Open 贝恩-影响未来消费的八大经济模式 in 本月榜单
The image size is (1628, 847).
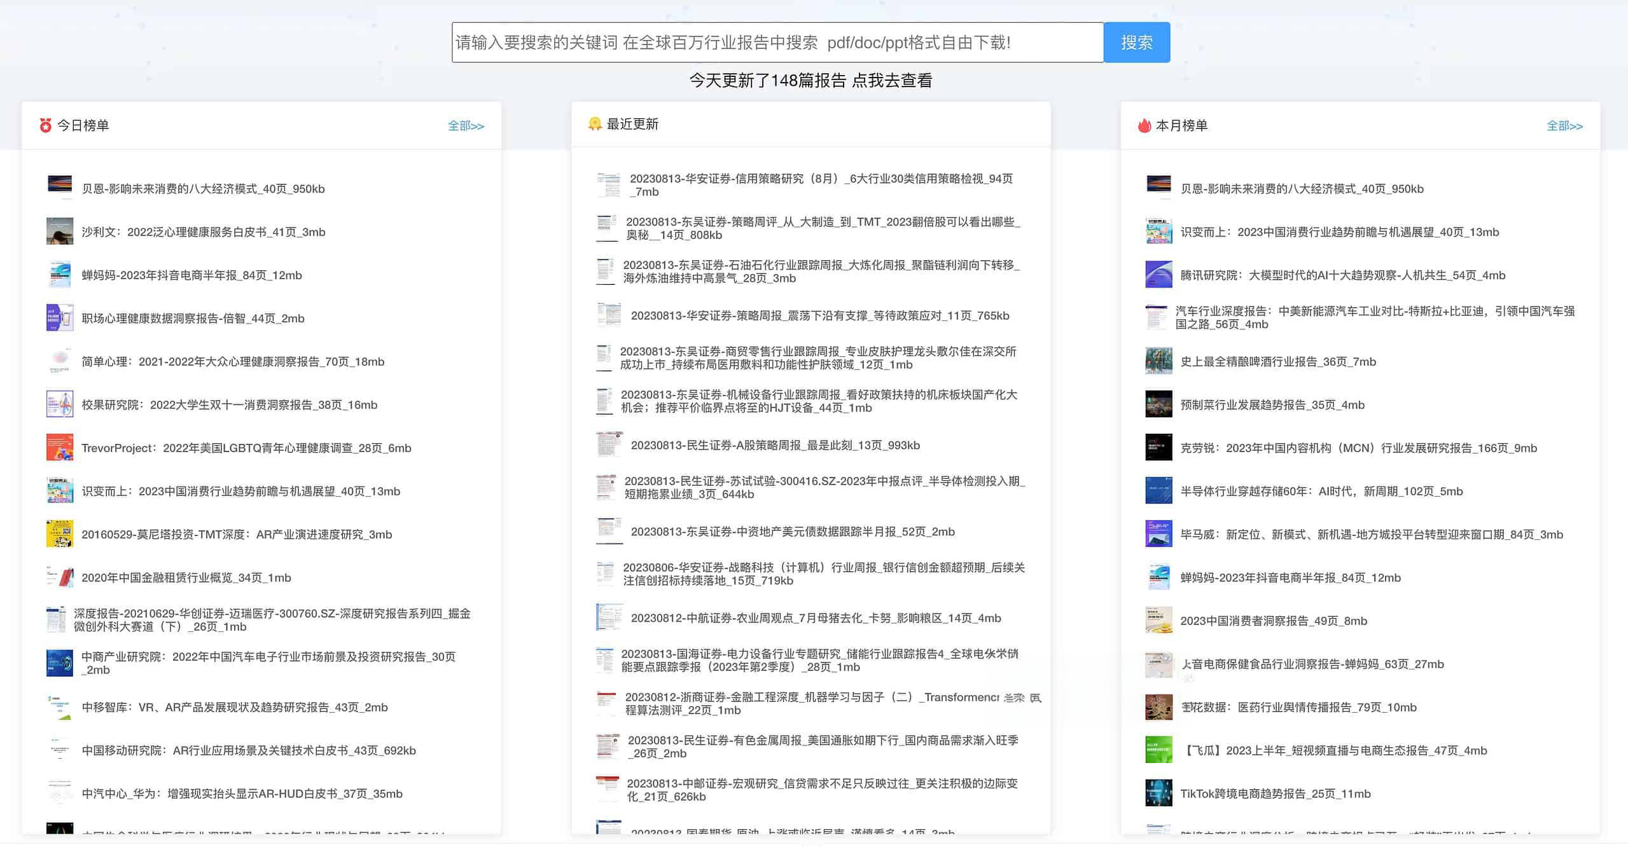(x=1302, y=189)
